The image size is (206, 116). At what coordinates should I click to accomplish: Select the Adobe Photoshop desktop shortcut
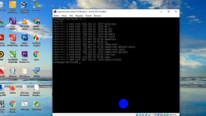tap(24, 40)
